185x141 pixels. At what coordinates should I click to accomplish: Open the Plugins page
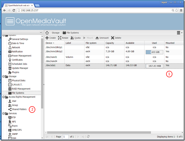point(14,72)
